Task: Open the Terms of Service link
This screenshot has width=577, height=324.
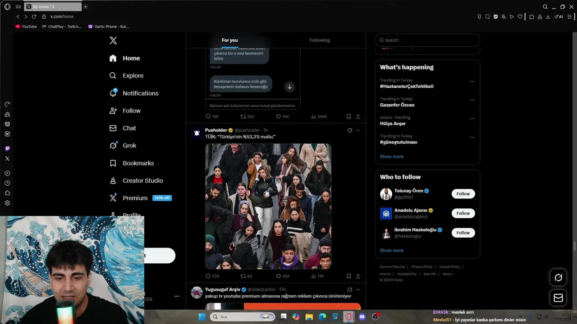Action: 392,267
